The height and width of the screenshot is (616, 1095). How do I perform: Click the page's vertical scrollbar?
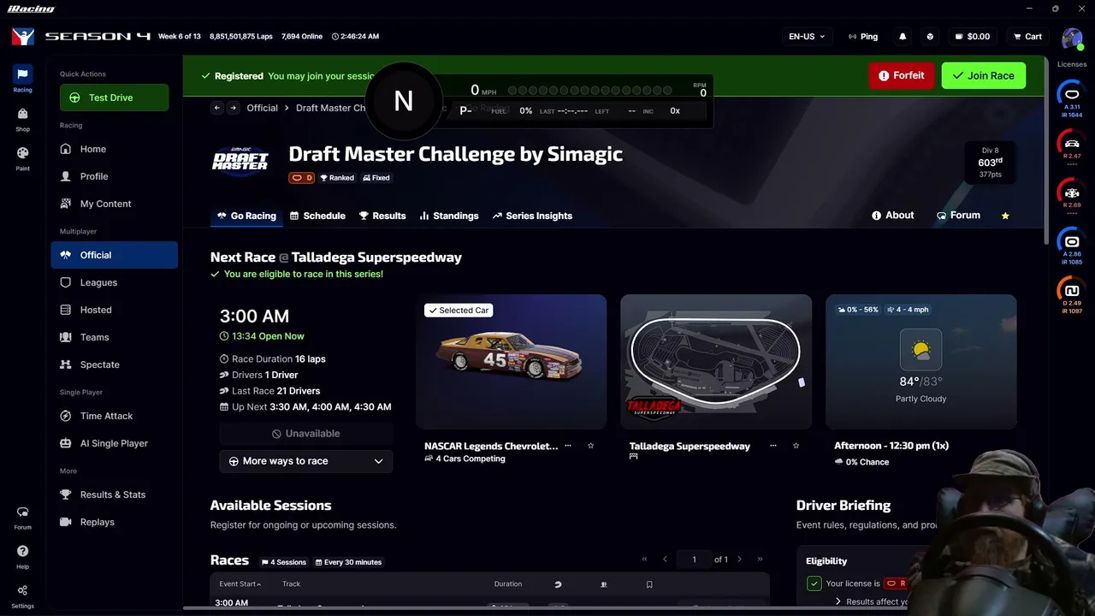pyautogui.click(x=1048, y=151)
